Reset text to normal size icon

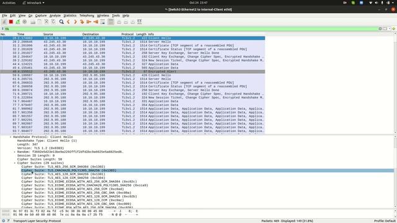133,22
